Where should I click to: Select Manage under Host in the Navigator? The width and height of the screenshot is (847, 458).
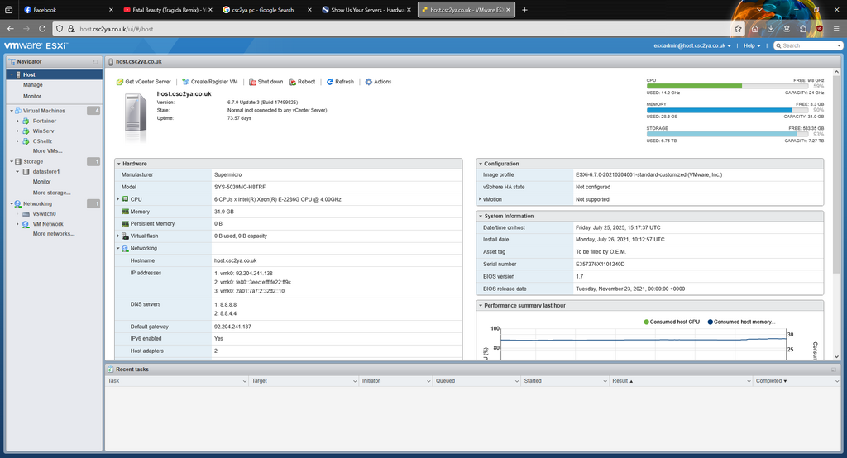tap(33, 85)
